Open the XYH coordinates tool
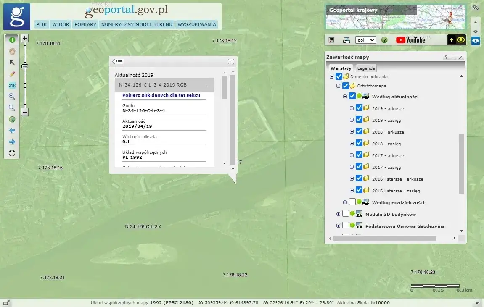The image size is (484, 307). click(x=12, y=85)
